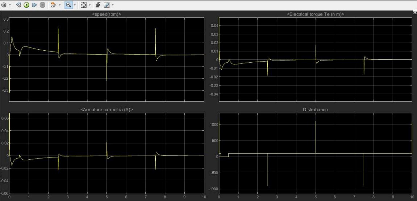Click the Step Back button
417x201 pixels.
[18, 5]
